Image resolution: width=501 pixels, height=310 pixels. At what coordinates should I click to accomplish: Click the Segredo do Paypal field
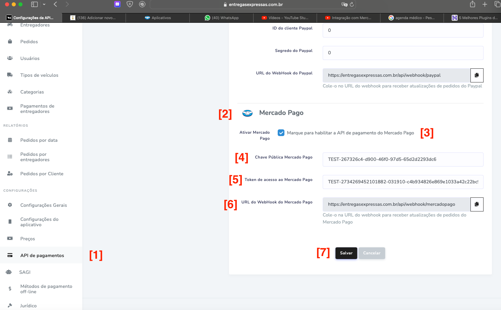(403, 53)
